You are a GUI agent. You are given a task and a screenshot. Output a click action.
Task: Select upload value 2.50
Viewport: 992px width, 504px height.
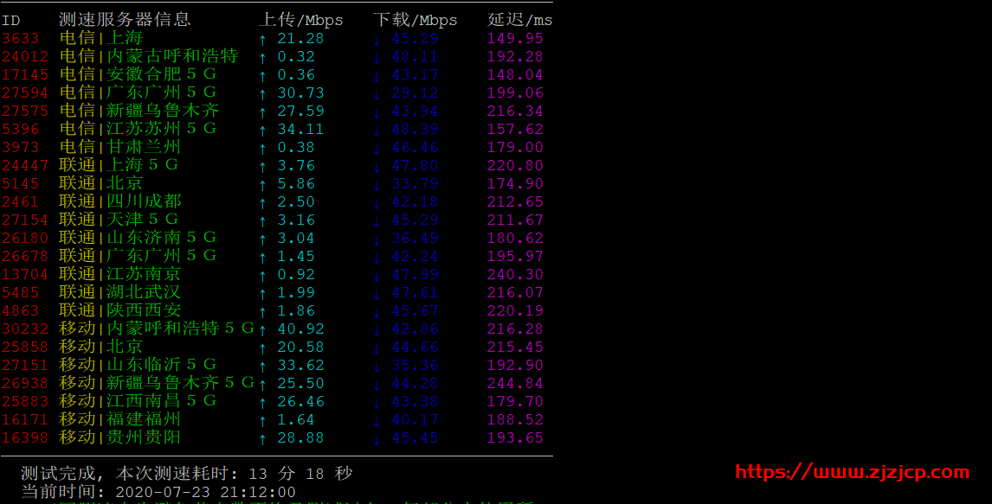coord(296,202)
